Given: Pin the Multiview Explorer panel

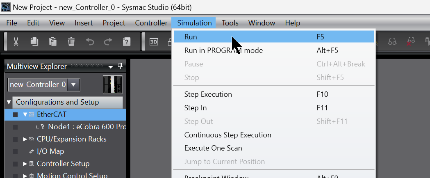Looking at the screenshot, I should point(120,66).
